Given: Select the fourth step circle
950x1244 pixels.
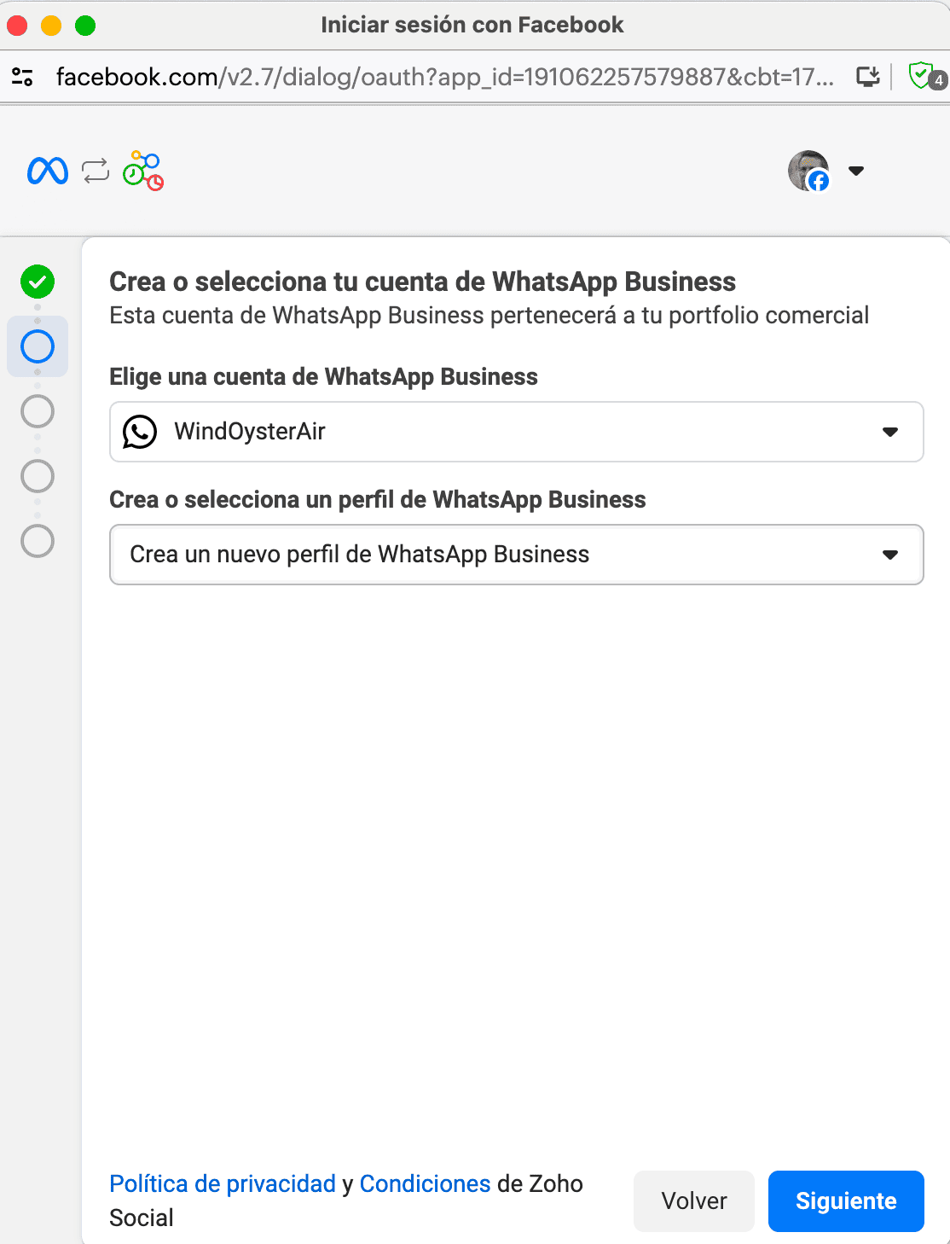Looking at the screenshot, I should [38, 476].
